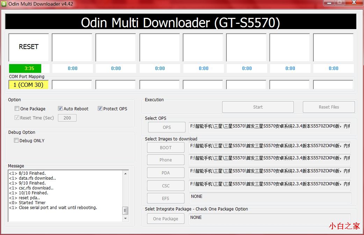This screenshot has width=364, height=235.
Task: Pick a CSC file using CSC button
Action: click(166, 186)
